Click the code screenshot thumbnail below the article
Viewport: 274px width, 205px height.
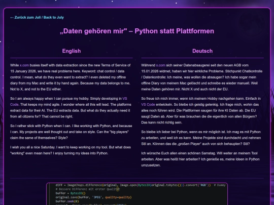tap(137, 194)
